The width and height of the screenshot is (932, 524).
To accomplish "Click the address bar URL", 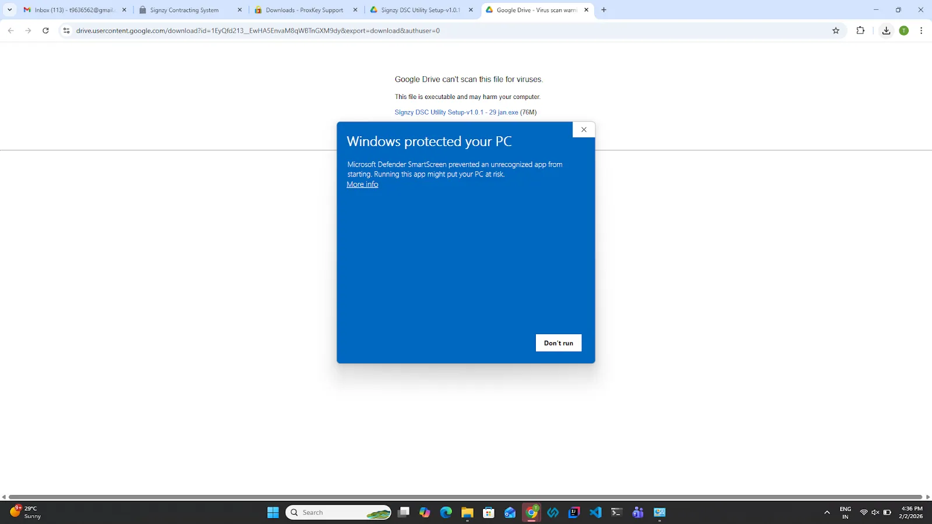I will 258,31.
